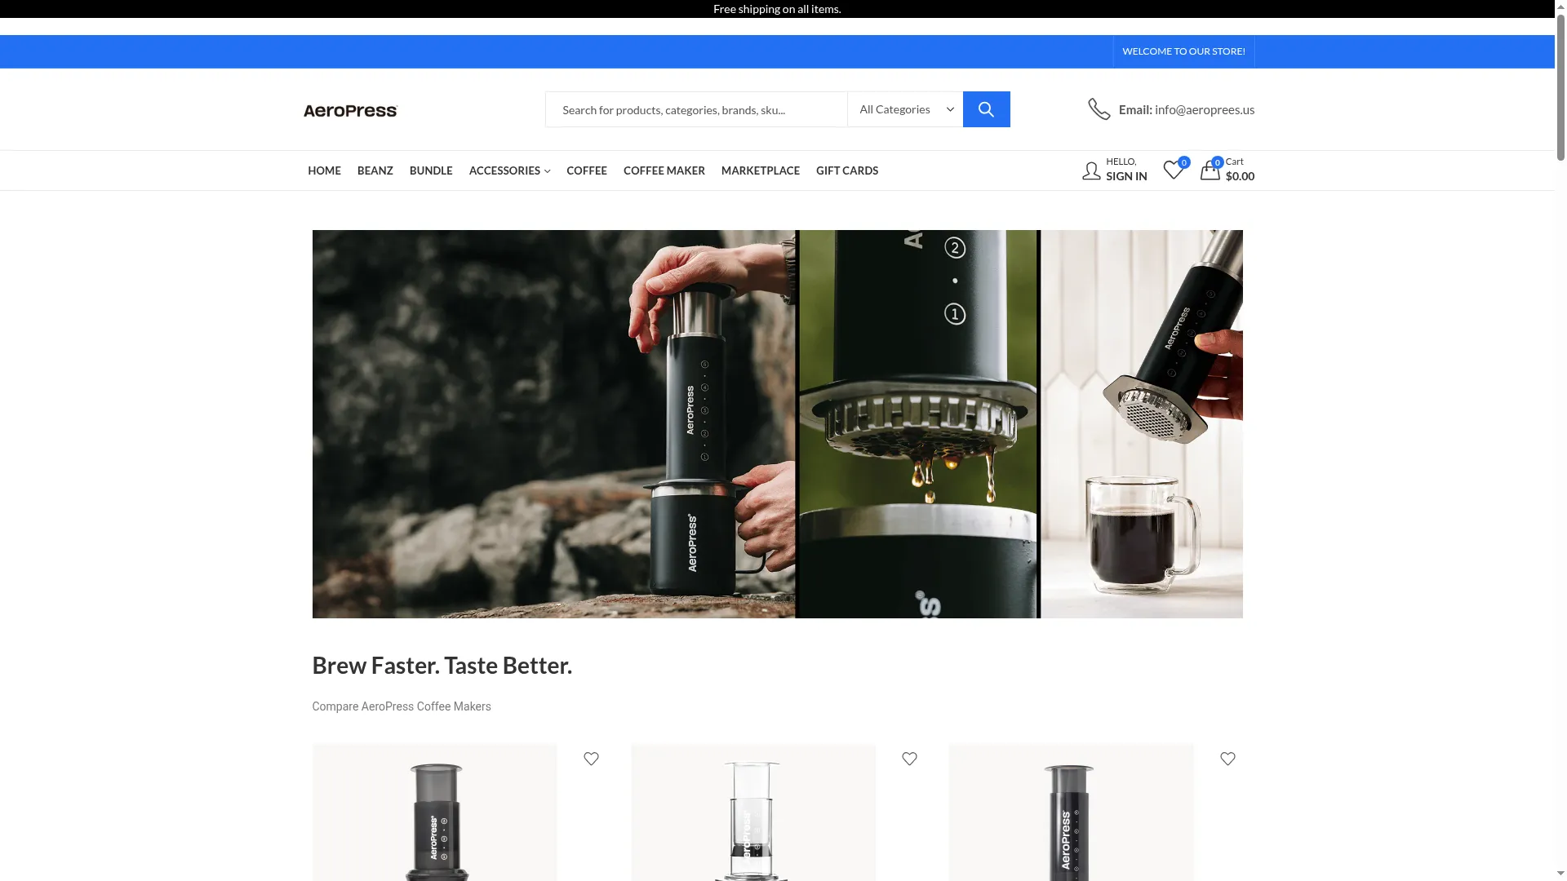Viewport: 1567px width, 881px height.
Task: Click the AeroPress logo
Action: click(x=350, y=110)
